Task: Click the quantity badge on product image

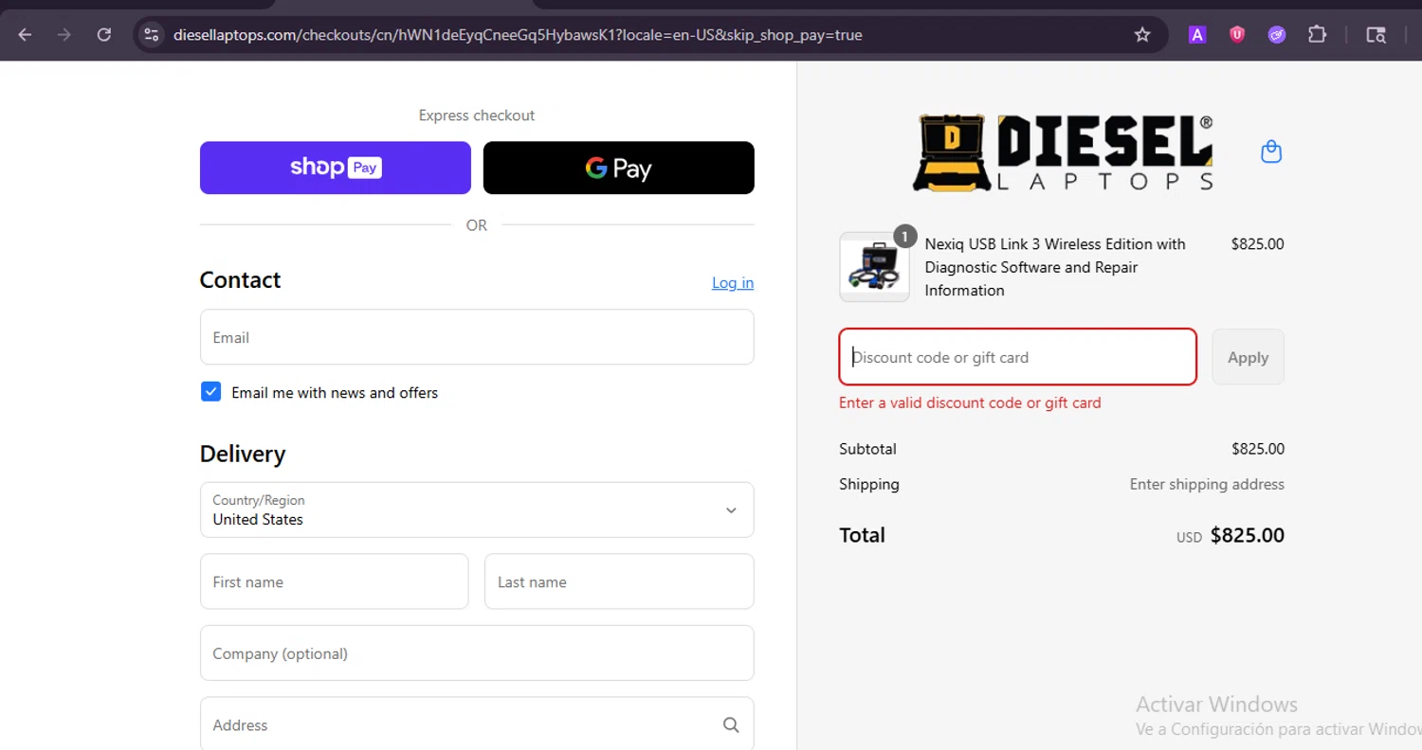Action: (x=905, y=236)
